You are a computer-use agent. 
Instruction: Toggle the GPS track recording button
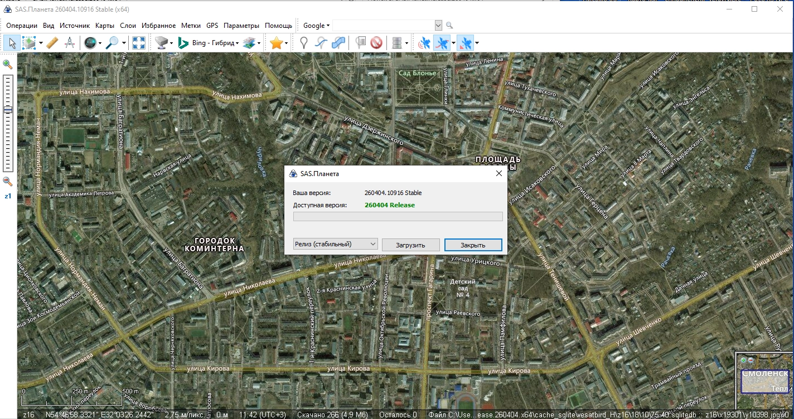point(442,43)
